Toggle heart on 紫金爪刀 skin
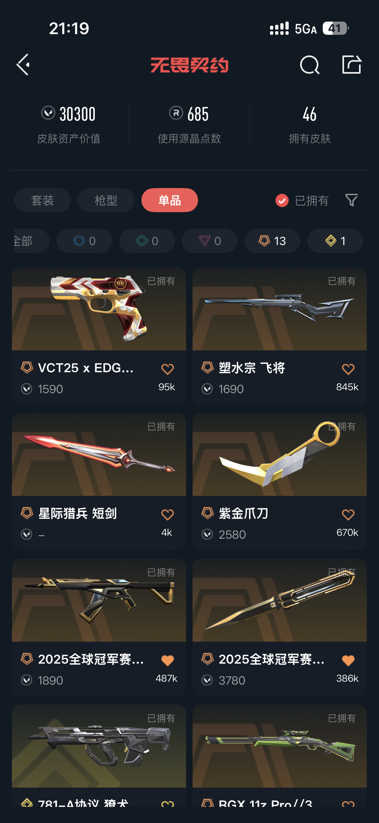This screenshot has width=379, height=823. point(348,515)
